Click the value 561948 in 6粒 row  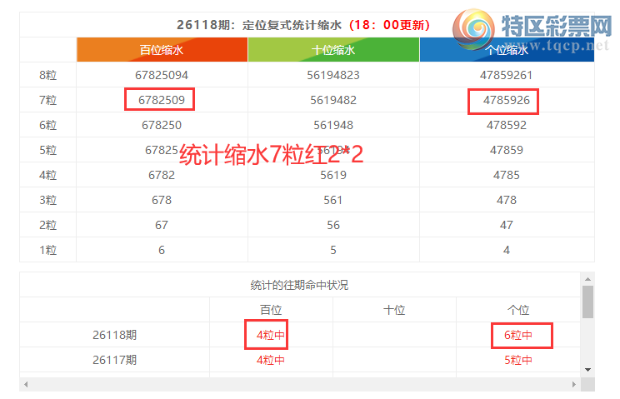tap(333, 125)
